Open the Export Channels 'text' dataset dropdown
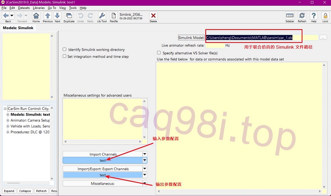Image resolution: width=331 pixels, height=196 pixels. (x=145, y=175)
